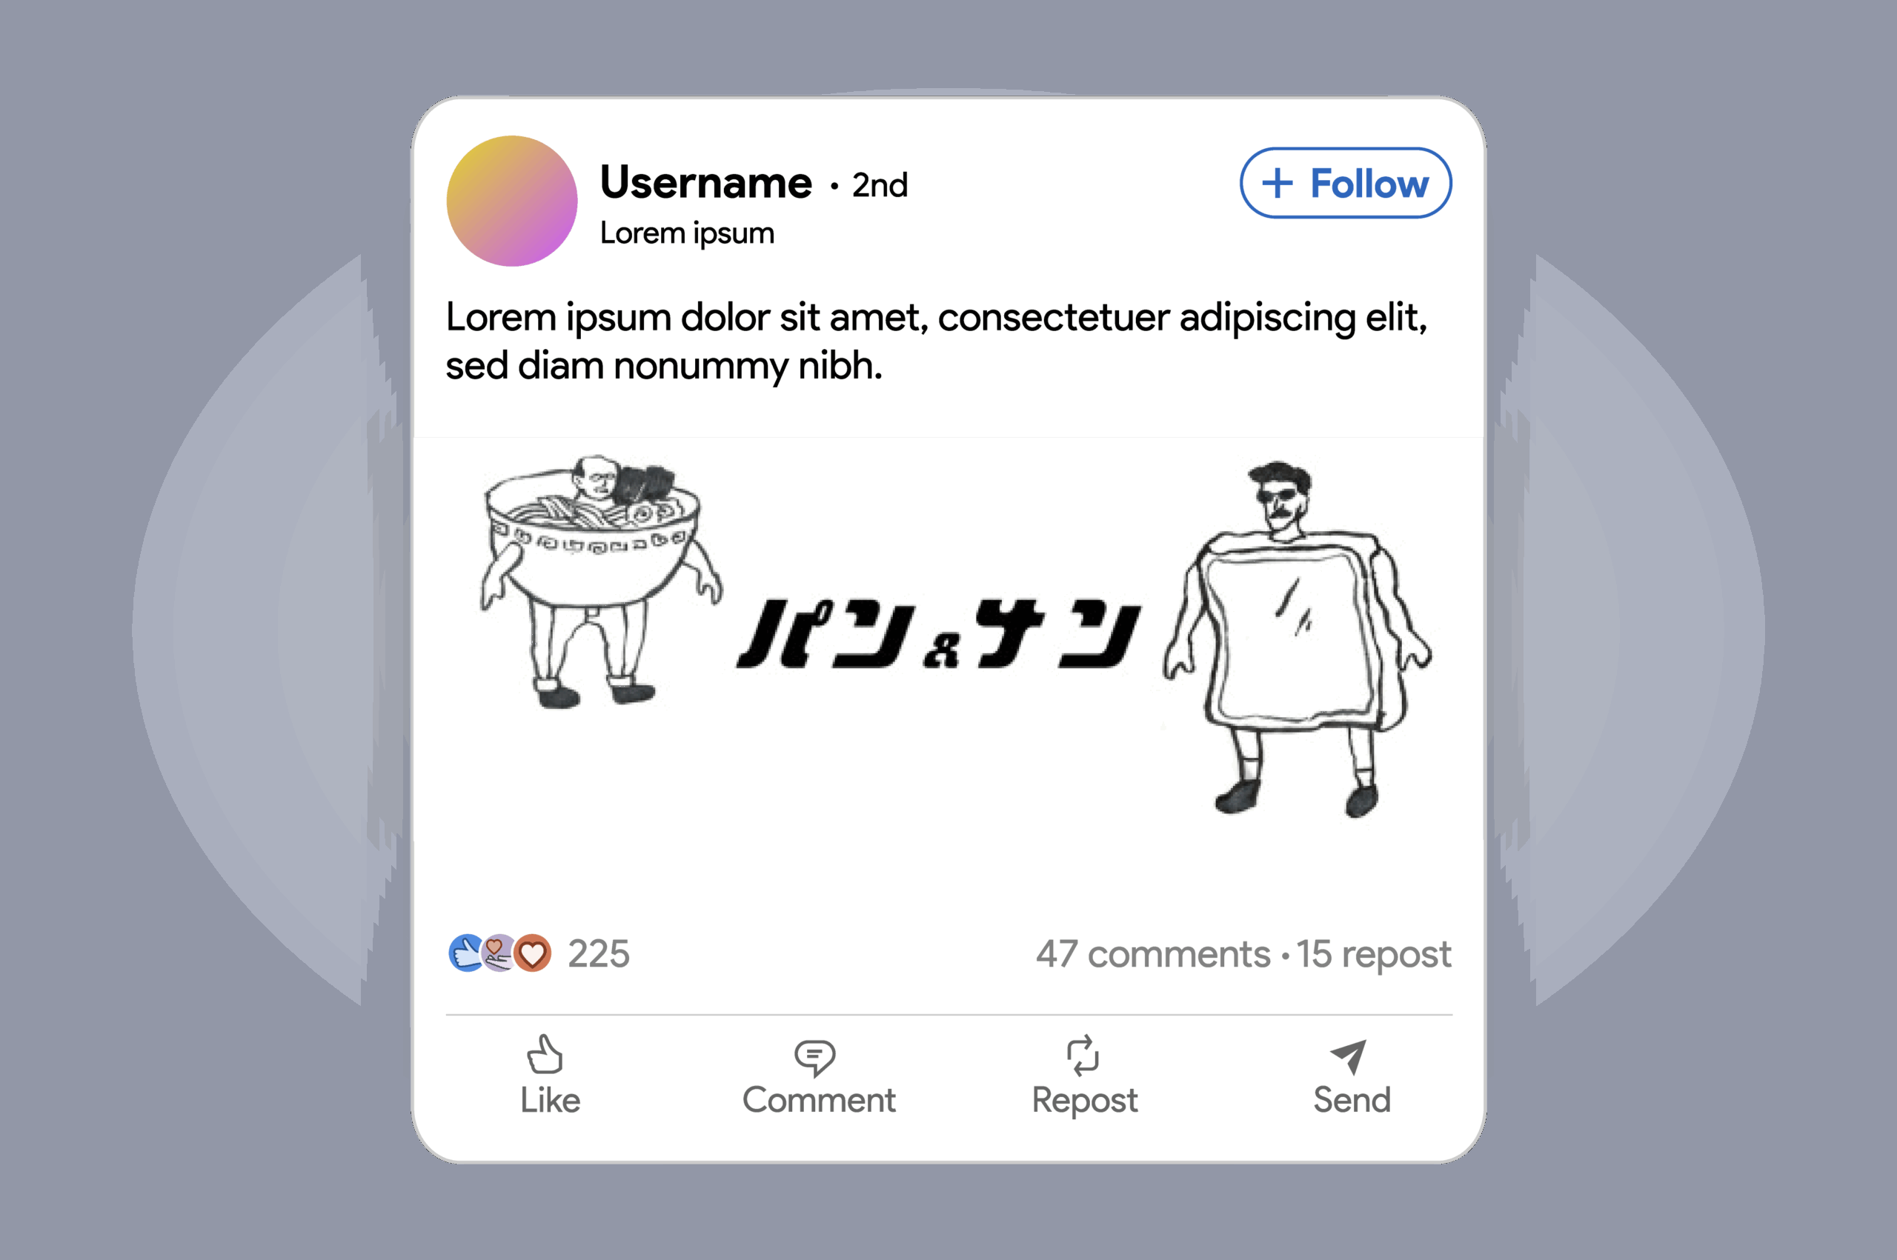Click the Send paper plane icon
Viewport: 1897px width, 1260px height.
pos(1349,1056)
